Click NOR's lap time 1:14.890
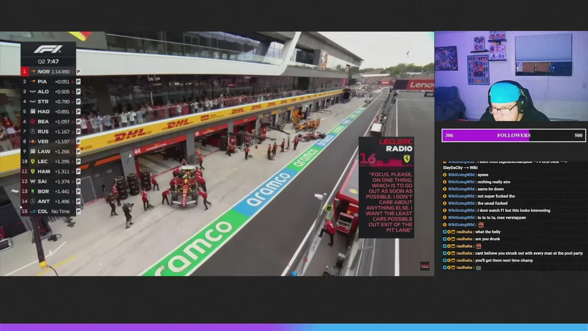588x331 pixels. (x=60, y=72)
